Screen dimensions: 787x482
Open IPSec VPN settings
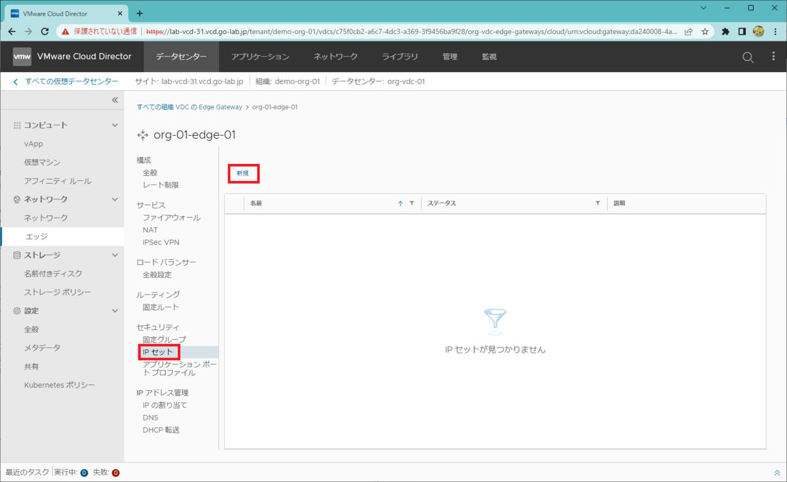click(161, 242)
